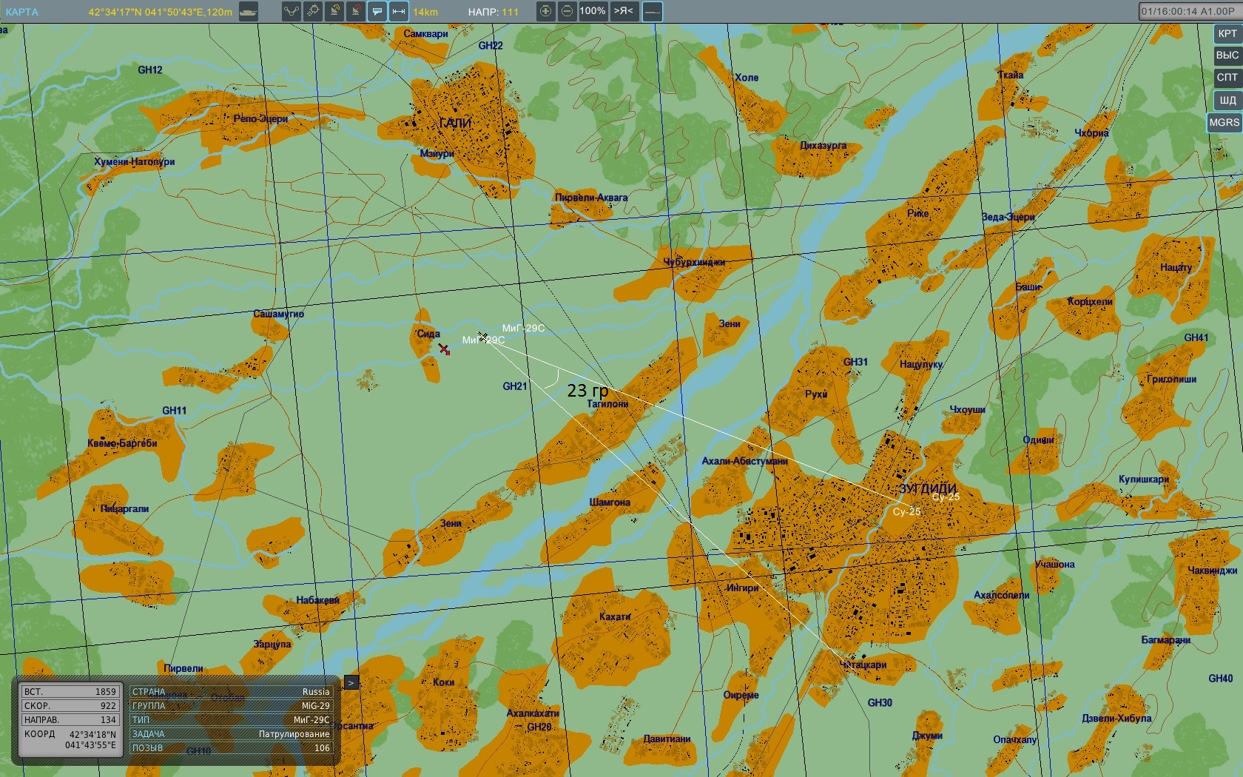Image resolution: width=1243 pixels, height=777 pixels.
Task: Select the ВЫС altitude map mode
Action: coord(1227,55)
